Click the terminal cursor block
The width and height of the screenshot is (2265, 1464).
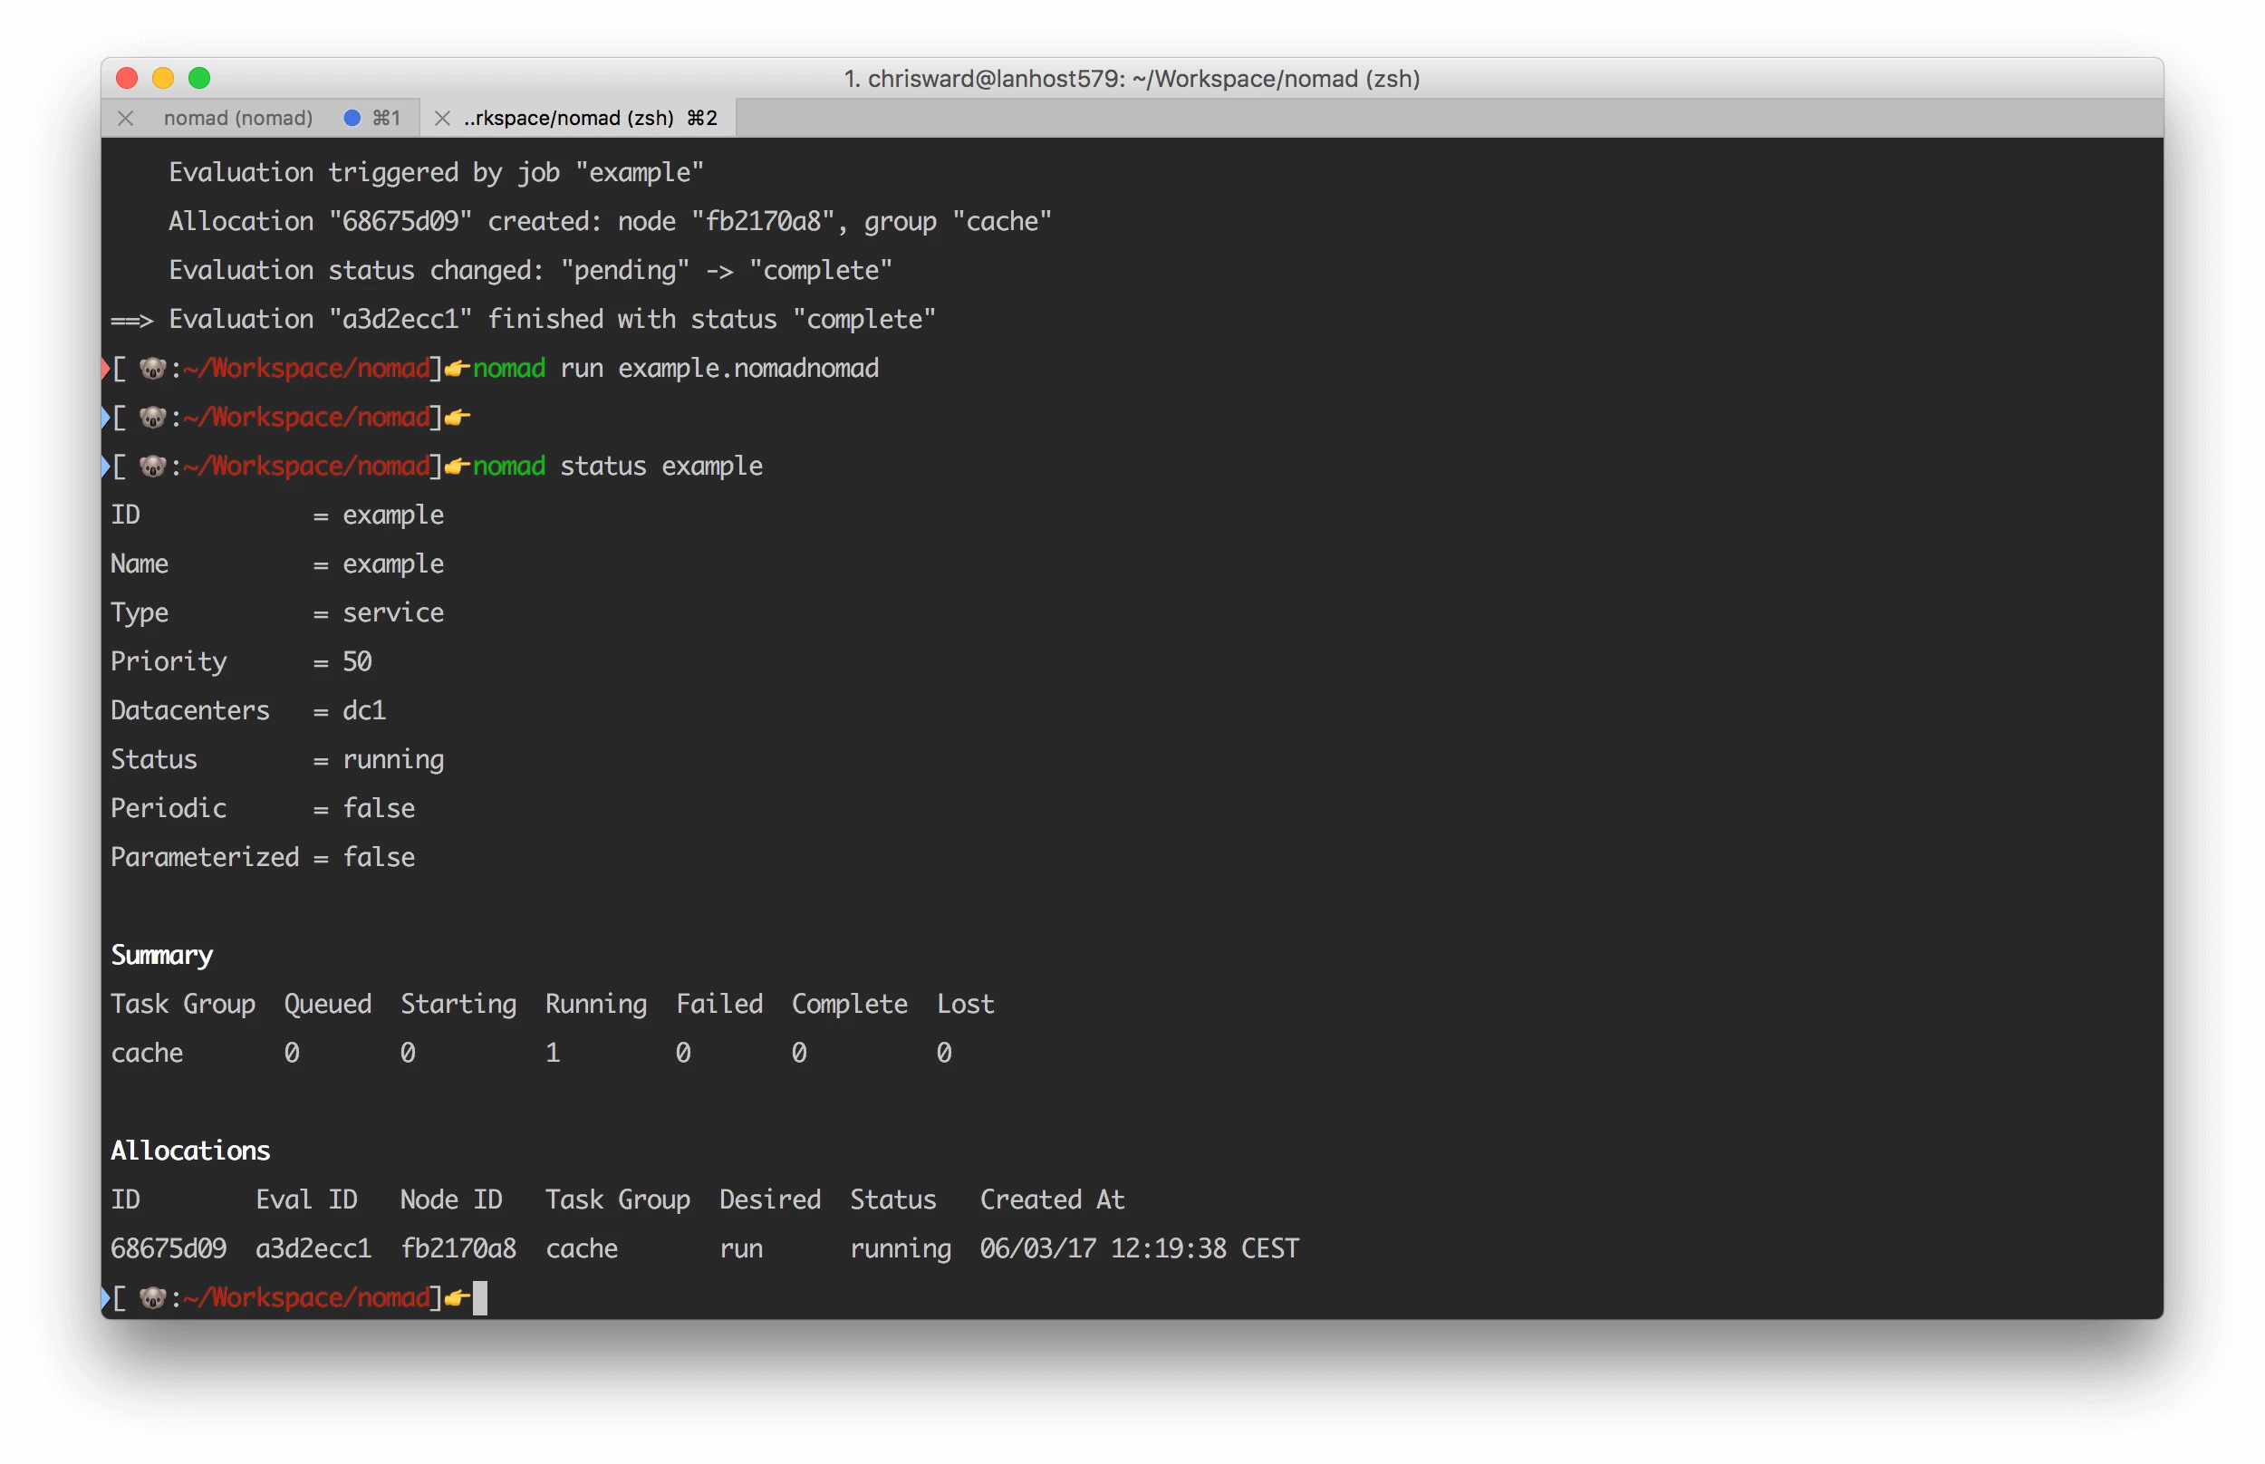[480, 1297]
